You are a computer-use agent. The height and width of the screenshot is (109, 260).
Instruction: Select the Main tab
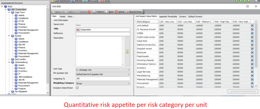pyautogui.click(x=54, y=16)
